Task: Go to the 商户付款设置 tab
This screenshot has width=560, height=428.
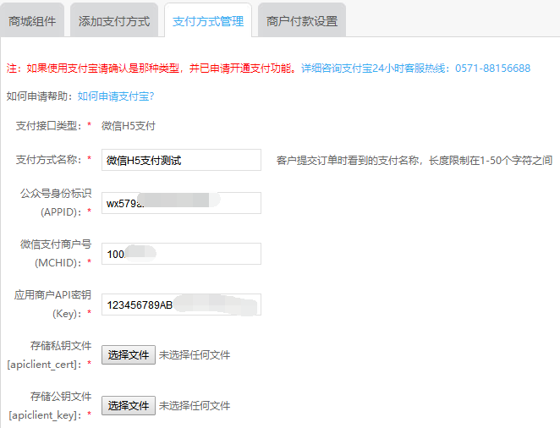Action: point(302,21)
